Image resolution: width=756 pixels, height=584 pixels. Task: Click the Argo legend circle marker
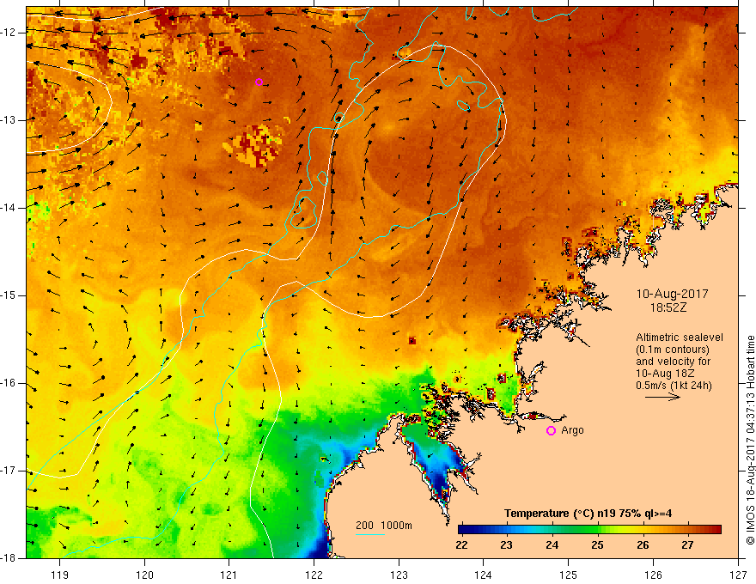(x=551, y=431)
